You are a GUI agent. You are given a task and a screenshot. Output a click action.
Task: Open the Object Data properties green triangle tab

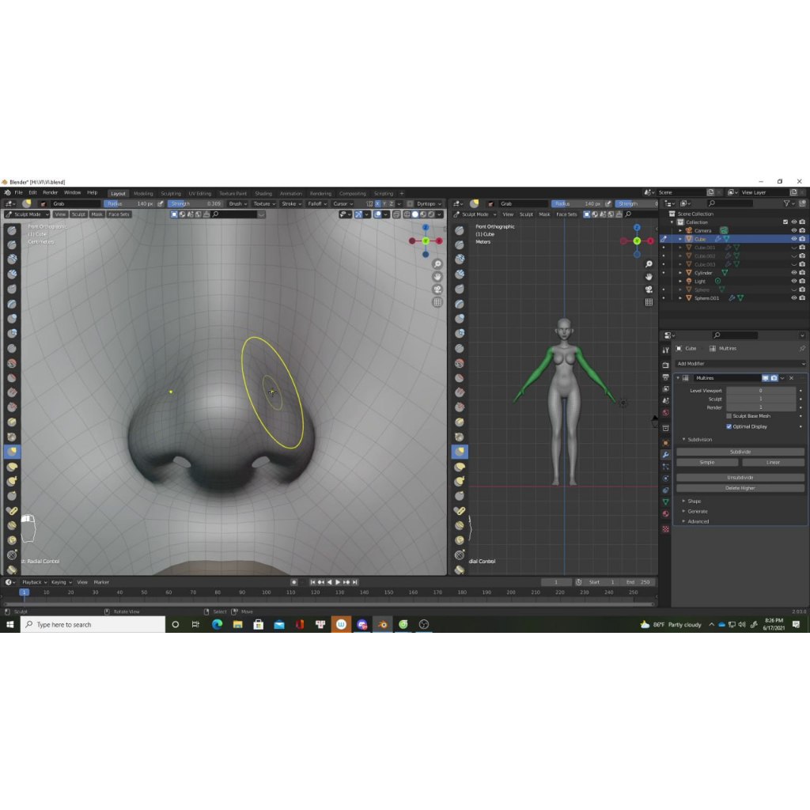666,502
